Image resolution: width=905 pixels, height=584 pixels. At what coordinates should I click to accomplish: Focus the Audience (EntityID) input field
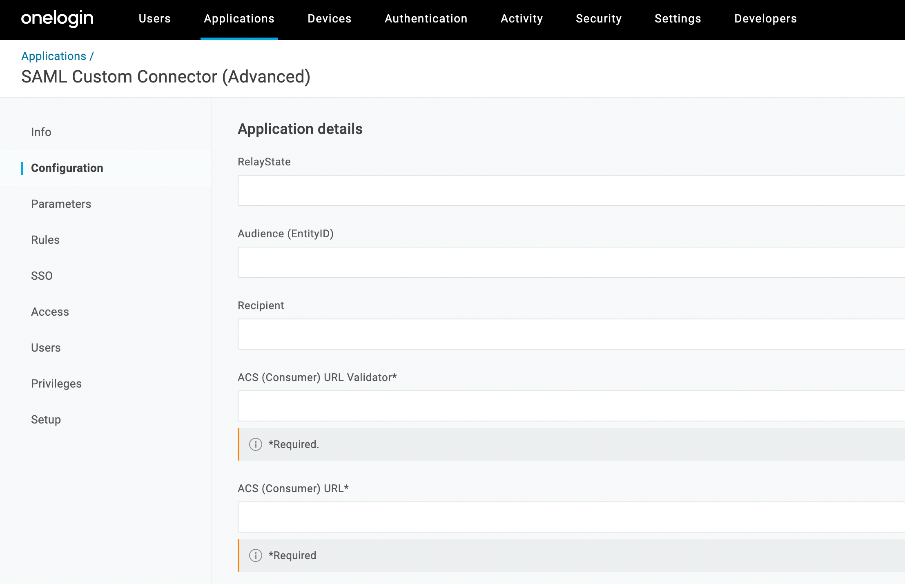[x=571, y=262]
